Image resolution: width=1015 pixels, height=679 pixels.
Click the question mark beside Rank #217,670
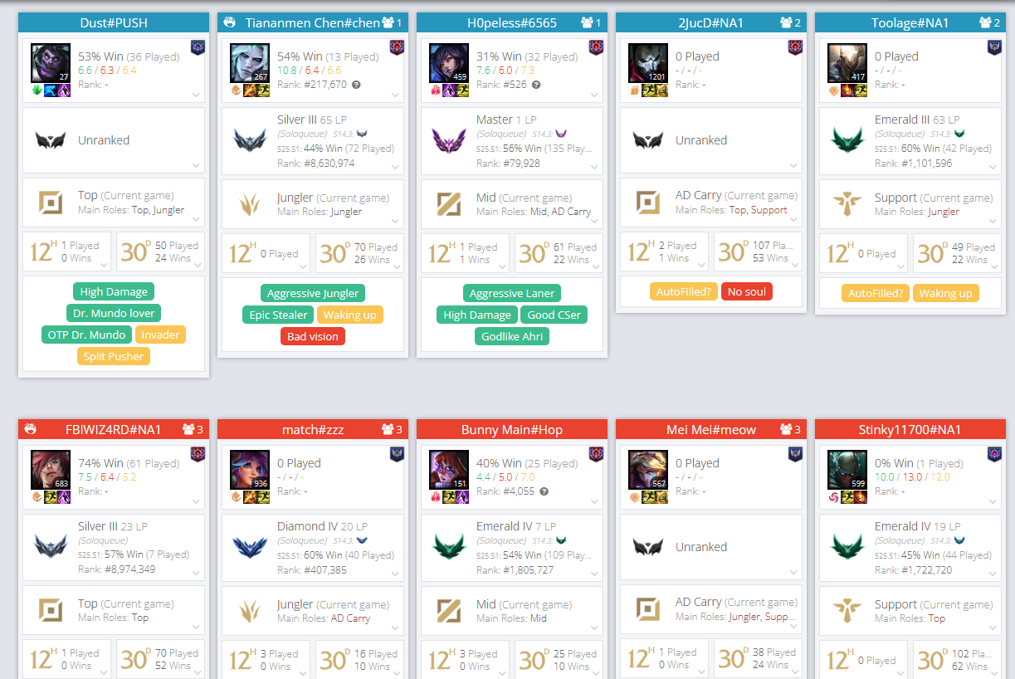click(356, 85)
